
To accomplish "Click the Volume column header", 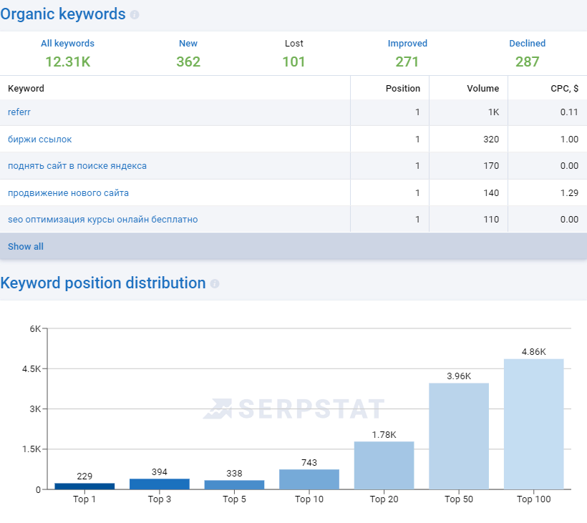I will click(482, 89).
